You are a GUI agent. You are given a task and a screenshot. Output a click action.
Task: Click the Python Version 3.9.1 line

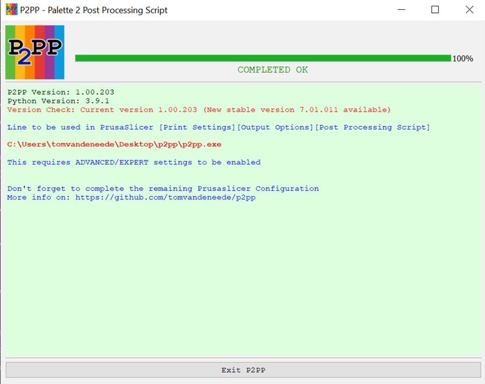[58, 101]
